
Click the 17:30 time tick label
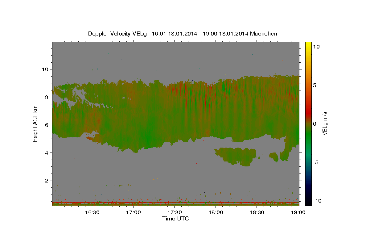pyautogui.click(x=175, y=212)
